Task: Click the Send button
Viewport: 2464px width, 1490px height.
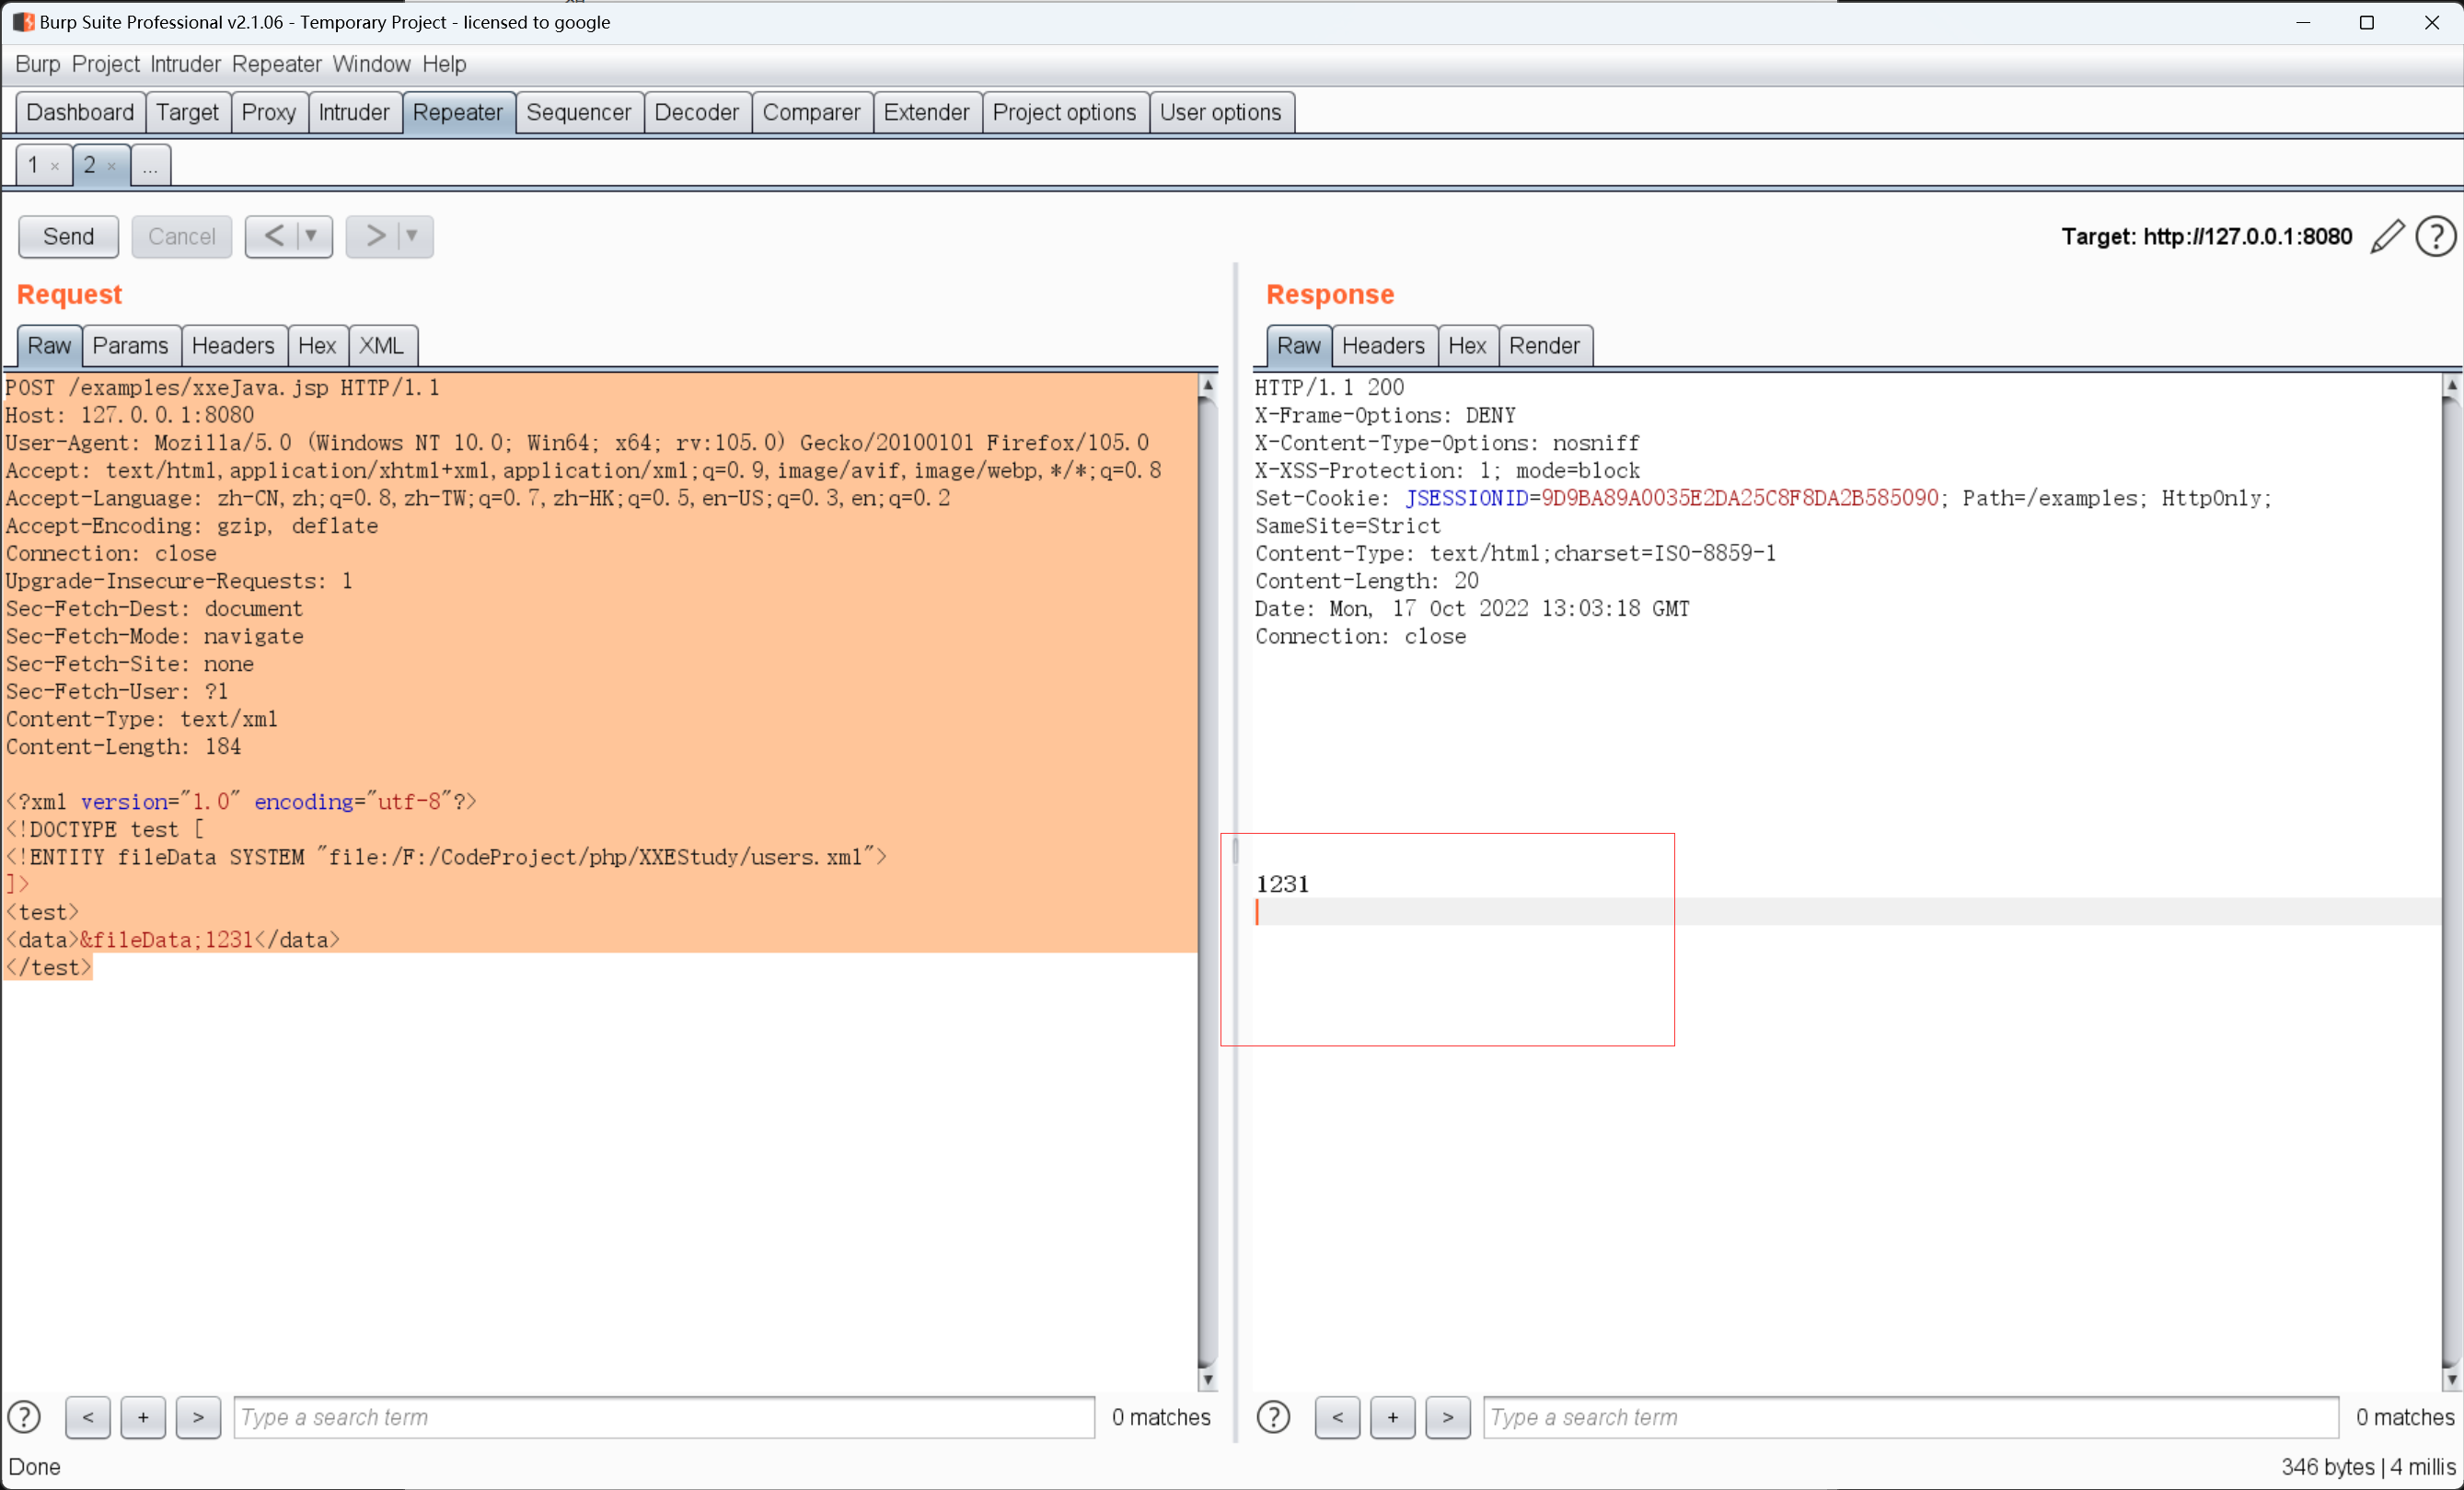Action: click(68, 237)
